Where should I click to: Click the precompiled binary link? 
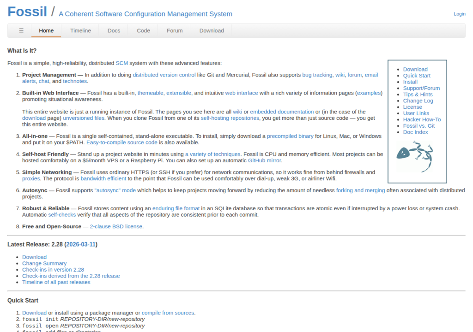click(x=290, y=136)
